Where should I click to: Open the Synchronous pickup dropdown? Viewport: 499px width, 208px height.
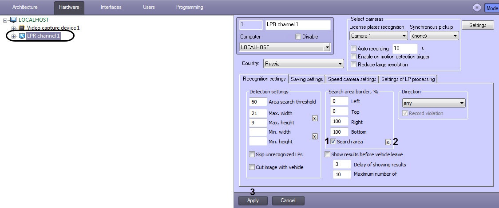[x=434, y=36]
